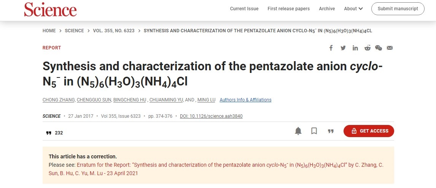Open the About dropdown menu

coord(353,9)
